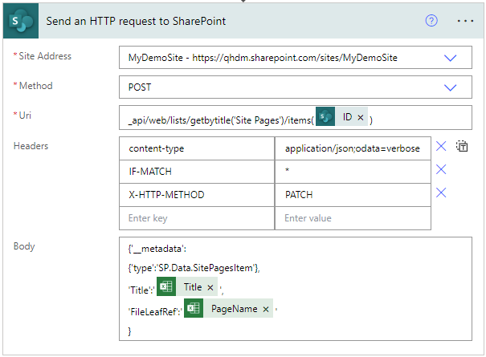Remove the PageName token from Body

click(266, 310)
